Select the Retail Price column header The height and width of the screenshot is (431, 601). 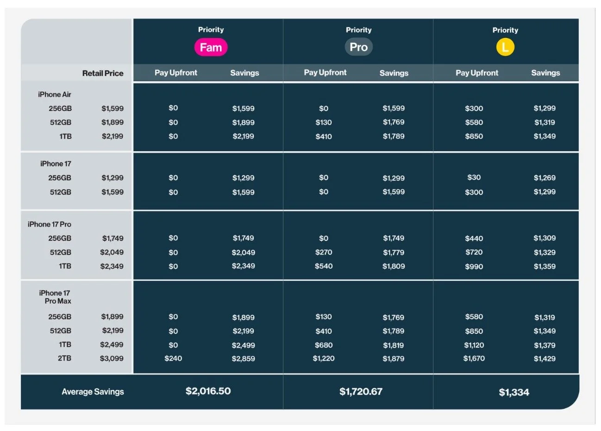pyautogui.click(x=103, y=73)
